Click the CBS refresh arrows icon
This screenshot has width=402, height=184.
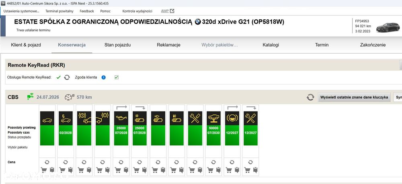[x=310, y=97]
